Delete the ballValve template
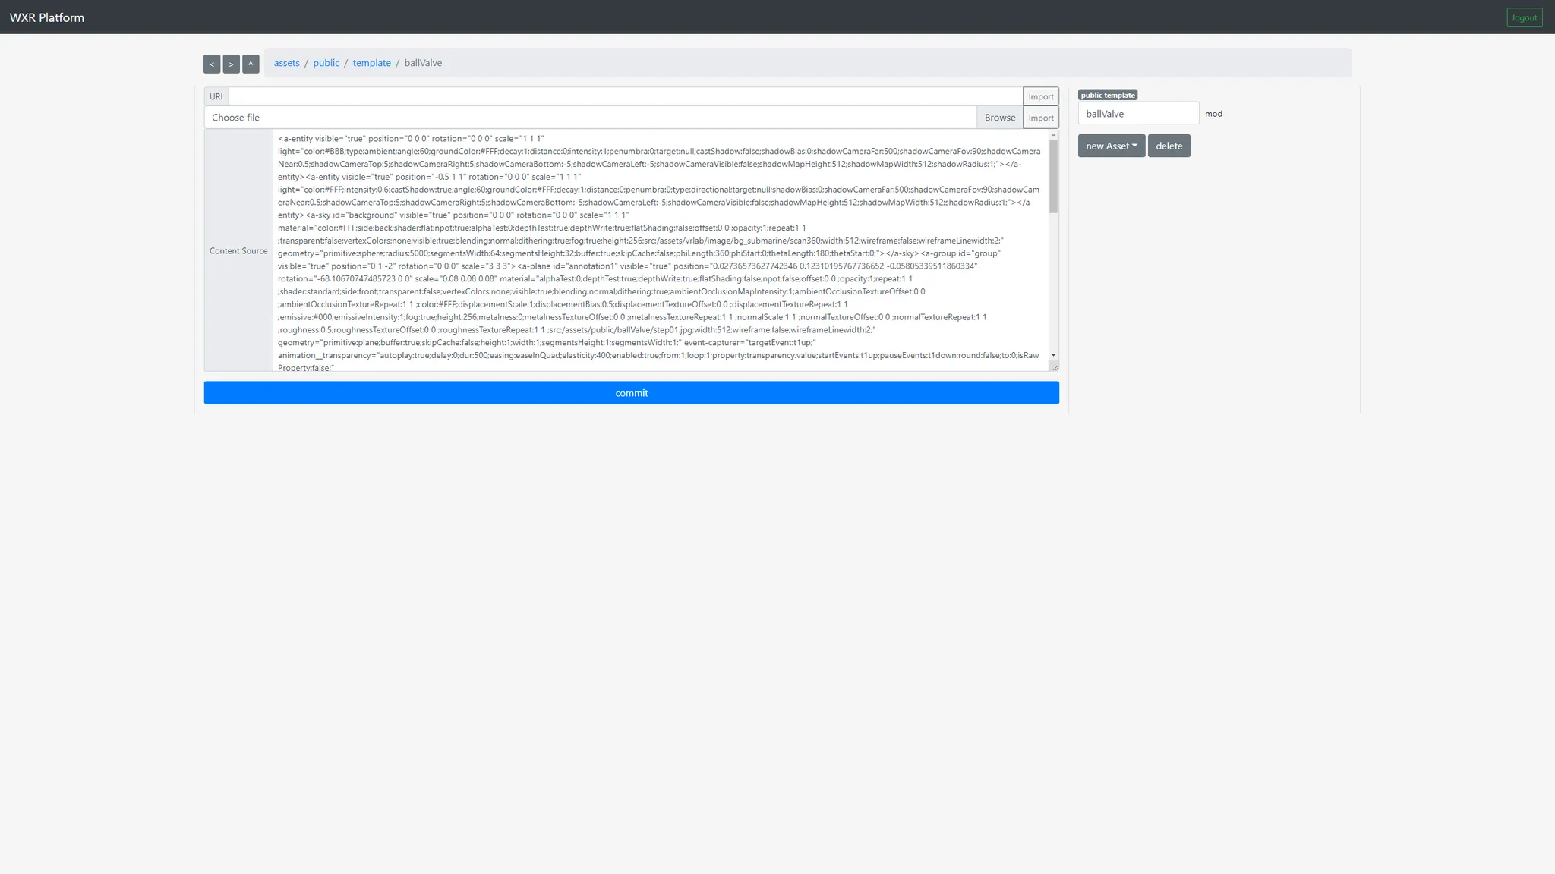This screenshot has height=874, width=1555. (1169, 146)
